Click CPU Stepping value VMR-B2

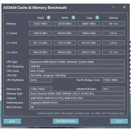click(77, 66)
